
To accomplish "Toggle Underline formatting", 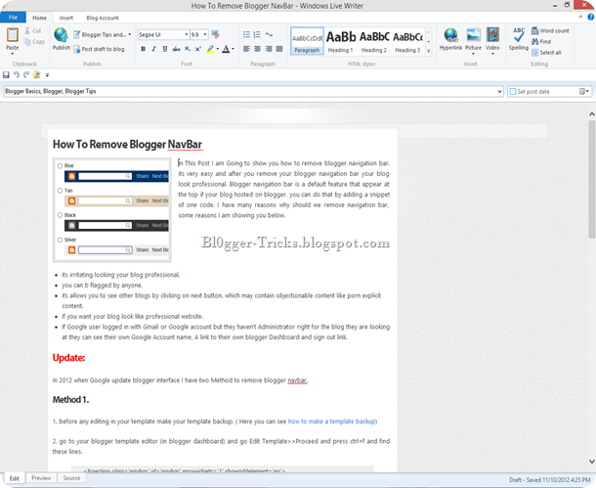I will (x=165, y=49).
